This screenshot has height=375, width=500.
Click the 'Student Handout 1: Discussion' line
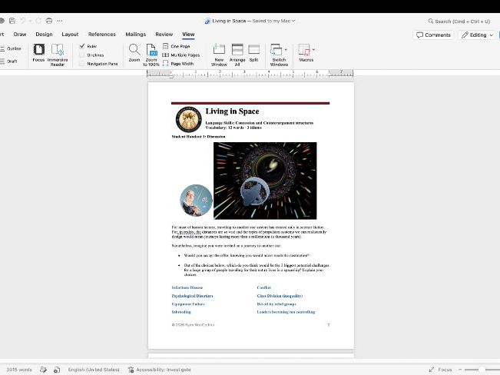pyautogui.click(x=198, y=137)
